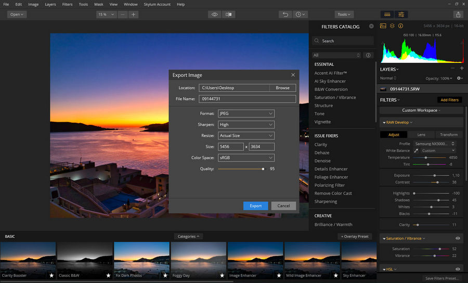
Task: Favorite the Classic B&W preset star
Action: (108, 275)
